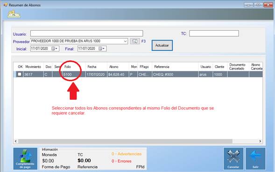The height and width of the screenshot is (172, 275).
Task: Click the app icon in title bar
Action: tap(6, 5)
